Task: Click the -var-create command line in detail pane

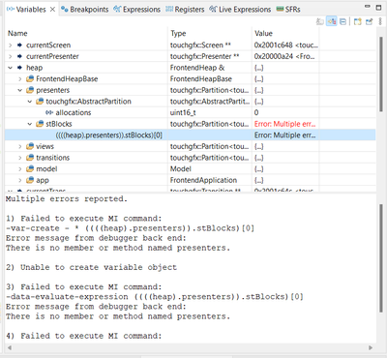Action: [130, 228]
